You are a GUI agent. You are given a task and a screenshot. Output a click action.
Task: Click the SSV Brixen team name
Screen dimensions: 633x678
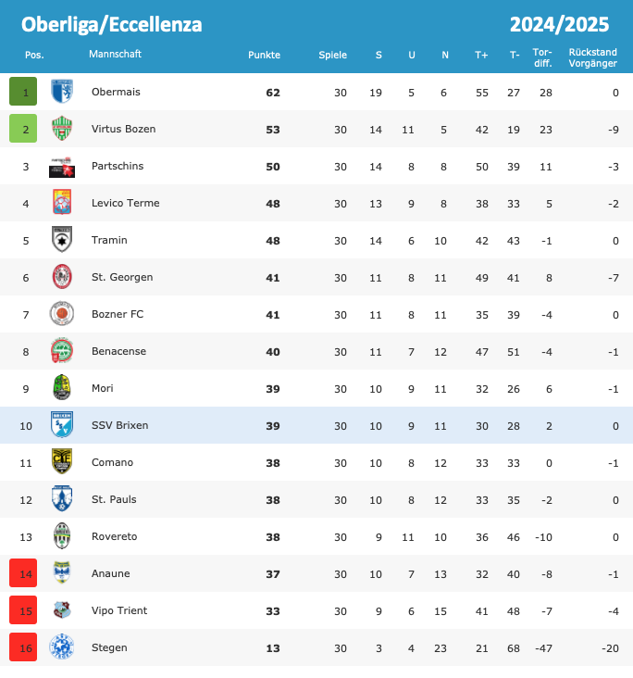[119, 425]
